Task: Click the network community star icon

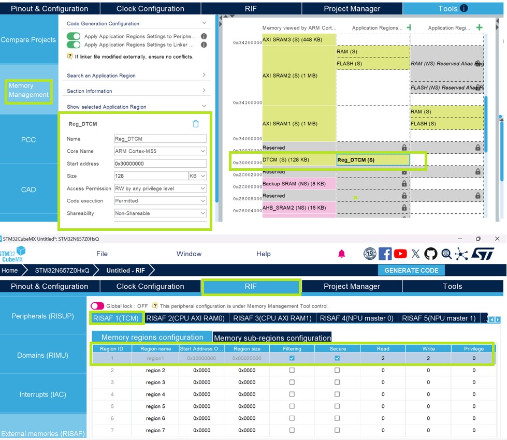Action: (461, 254)
